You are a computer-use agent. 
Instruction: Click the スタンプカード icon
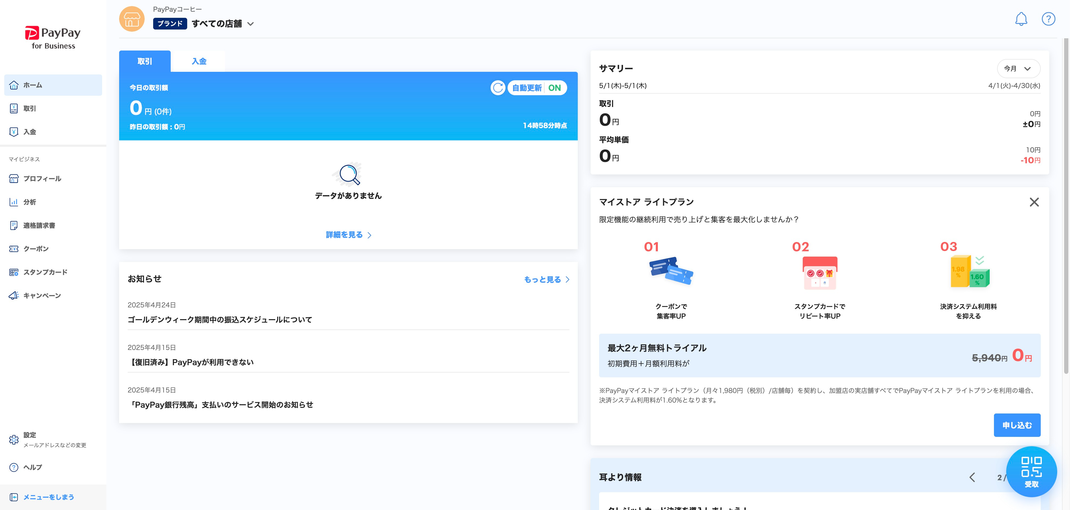14,272
